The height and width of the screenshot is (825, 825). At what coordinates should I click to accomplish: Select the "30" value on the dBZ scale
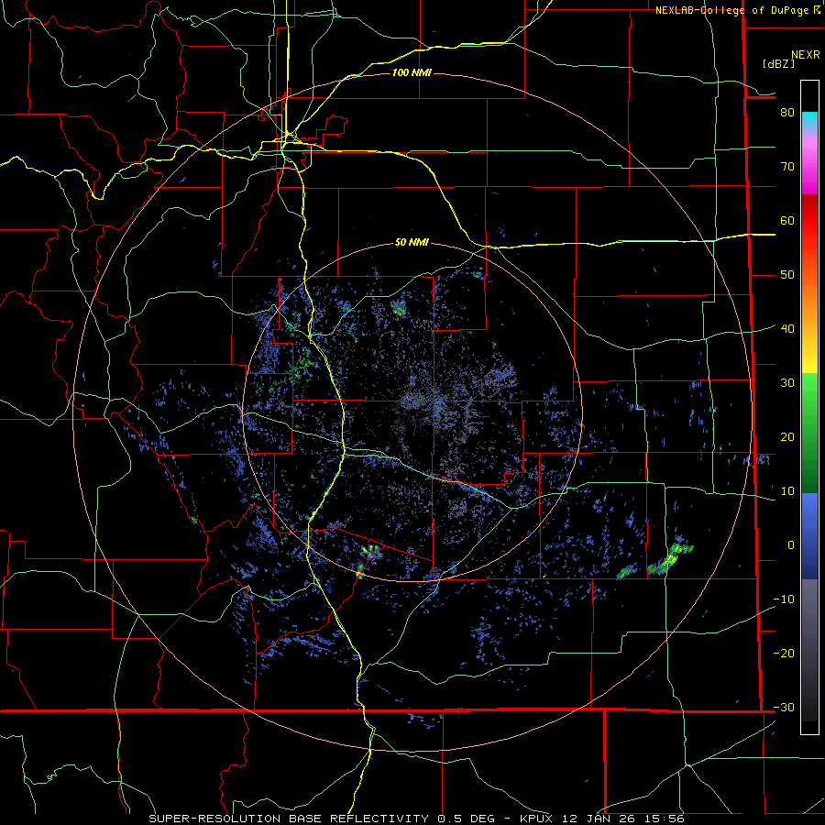[787, 382]
